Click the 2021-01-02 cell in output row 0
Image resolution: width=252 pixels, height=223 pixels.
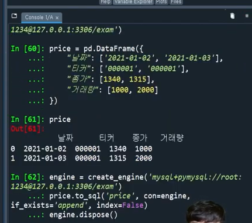point(45,149)
